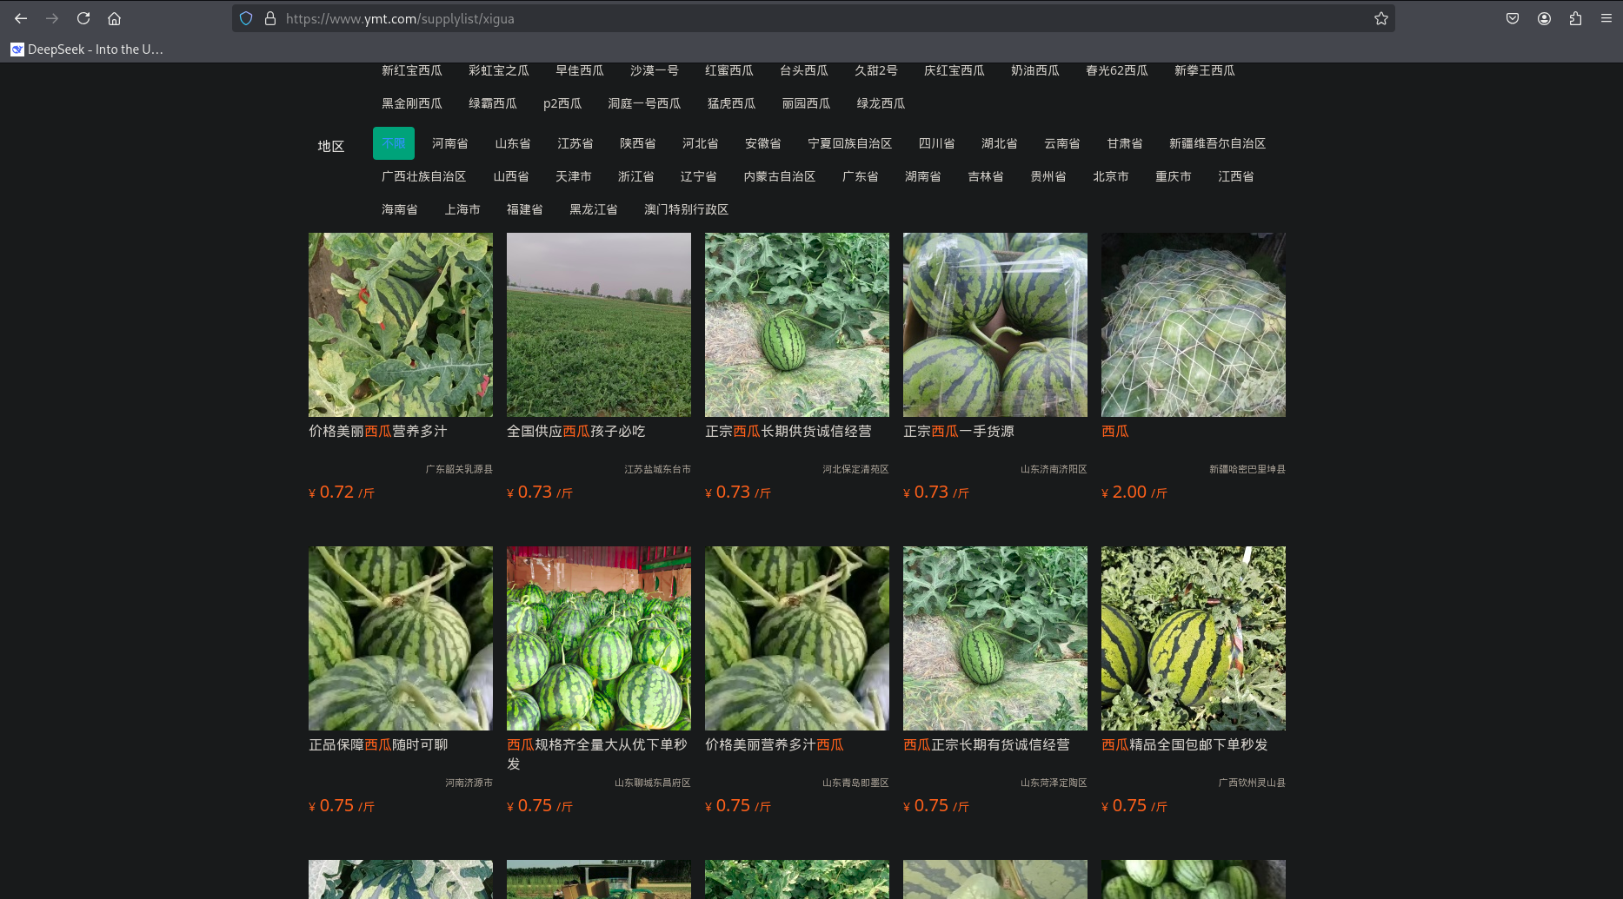Click the 河南济源市 location label
This screenshot has width=1623, height=899.
point(469,783)
